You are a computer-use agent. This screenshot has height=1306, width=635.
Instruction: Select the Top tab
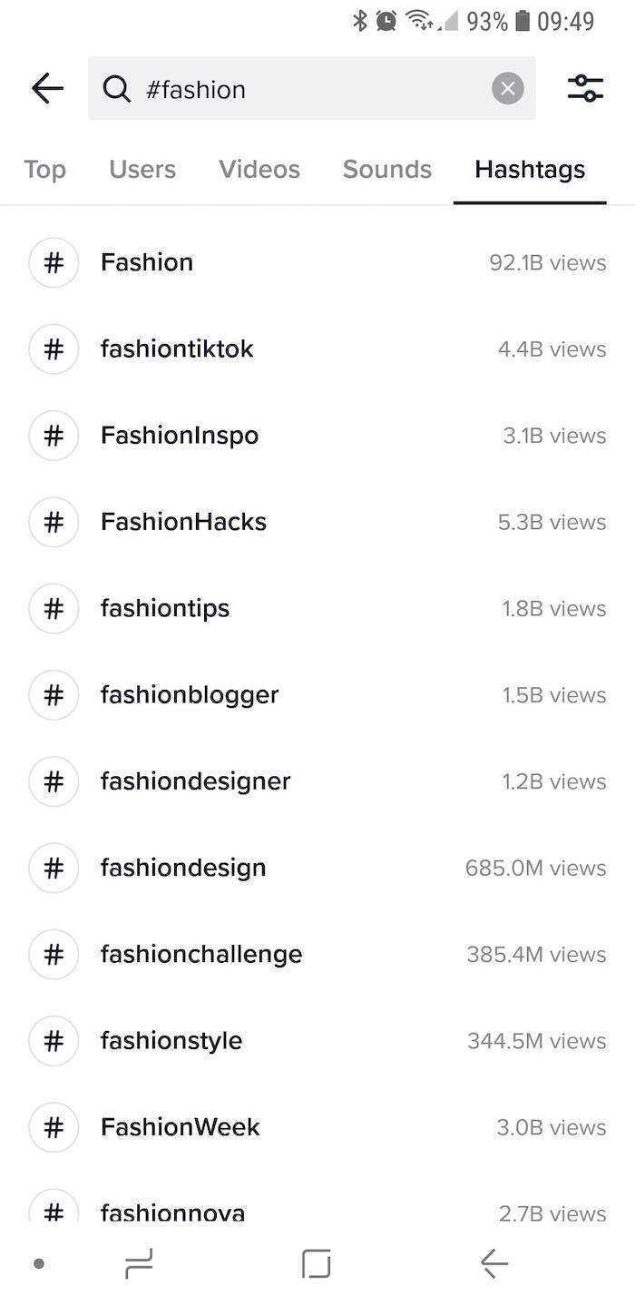click(44, 169)
